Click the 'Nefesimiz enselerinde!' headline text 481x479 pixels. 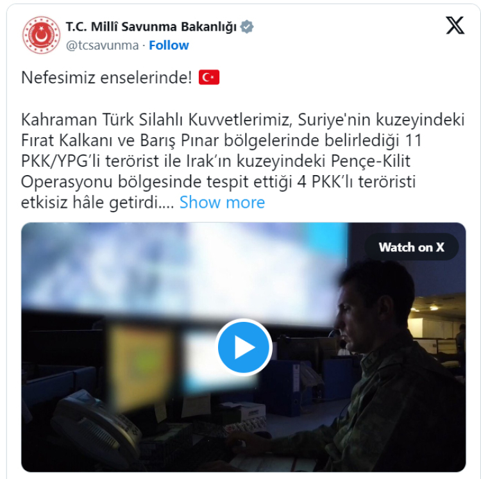point(106,78)
